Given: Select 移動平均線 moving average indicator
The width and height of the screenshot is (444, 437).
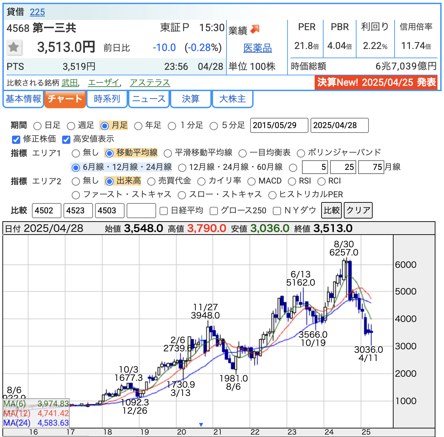Looking at the screenshot, I should click(109, 153).
